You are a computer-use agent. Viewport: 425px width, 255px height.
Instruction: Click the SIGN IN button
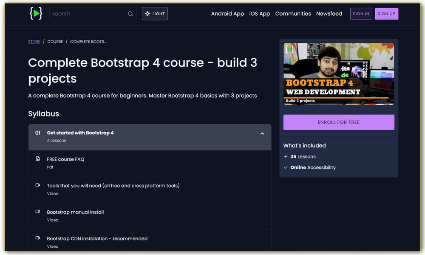[x=361, y=14]
